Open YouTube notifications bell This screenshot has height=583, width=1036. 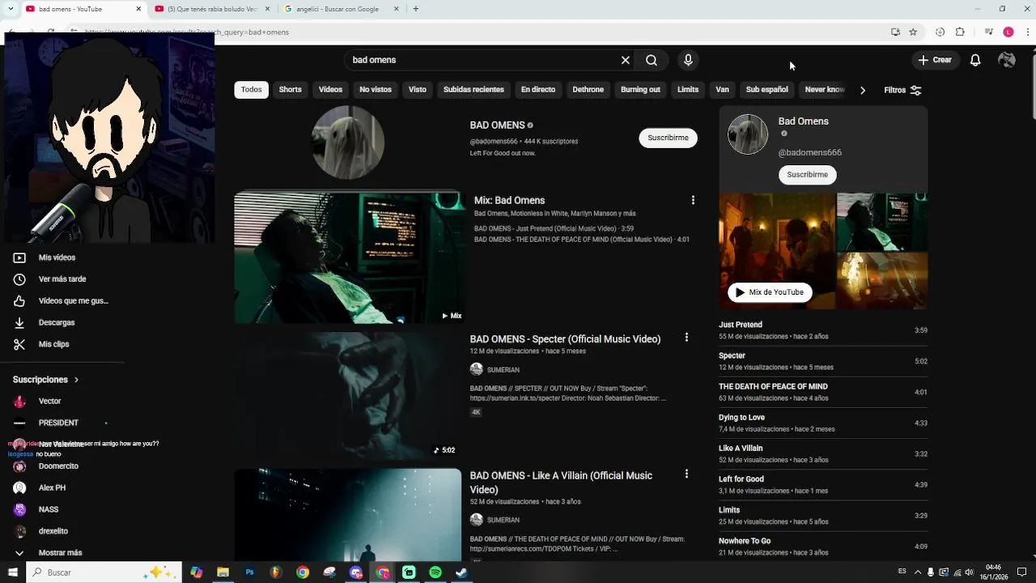(x=975, y=60)
